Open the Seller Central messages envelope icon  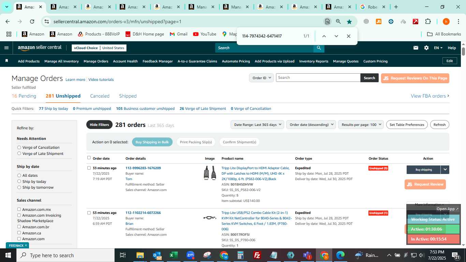(416, 48)
